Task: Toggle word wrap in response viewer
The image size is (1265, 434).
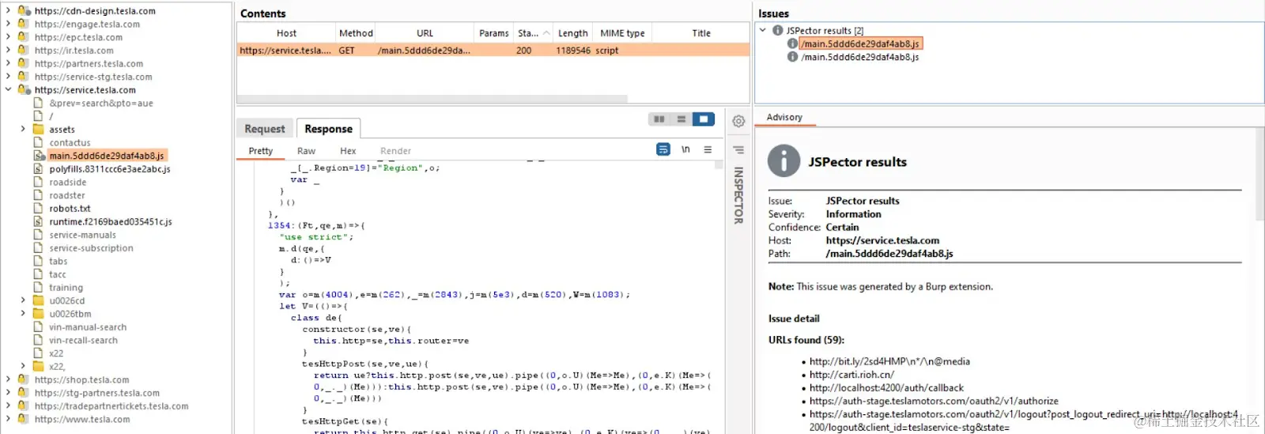Action: pos(663,149)
